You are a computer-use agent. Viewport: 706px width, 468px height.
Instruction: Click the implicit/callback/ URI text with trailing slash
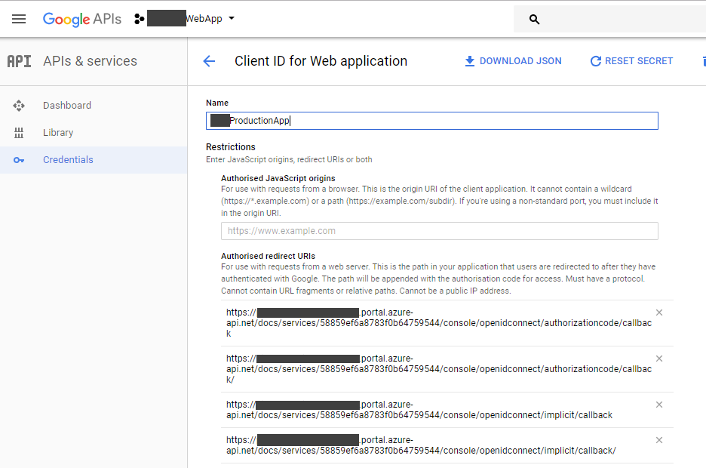point(421,445)
